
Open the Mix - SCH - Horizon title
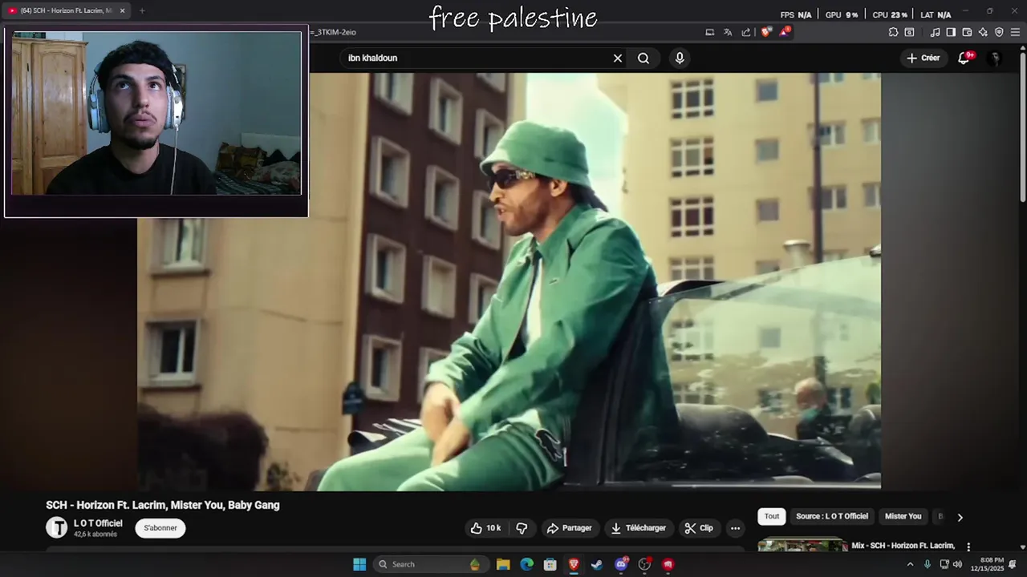903,546
